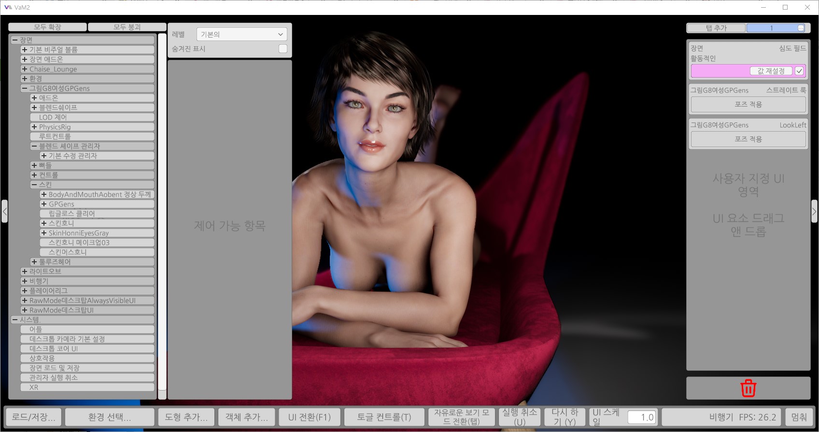This screenshot has width=819, height=432.
Task: Click the UI scale value field 1.0
Action: [642, 417]
